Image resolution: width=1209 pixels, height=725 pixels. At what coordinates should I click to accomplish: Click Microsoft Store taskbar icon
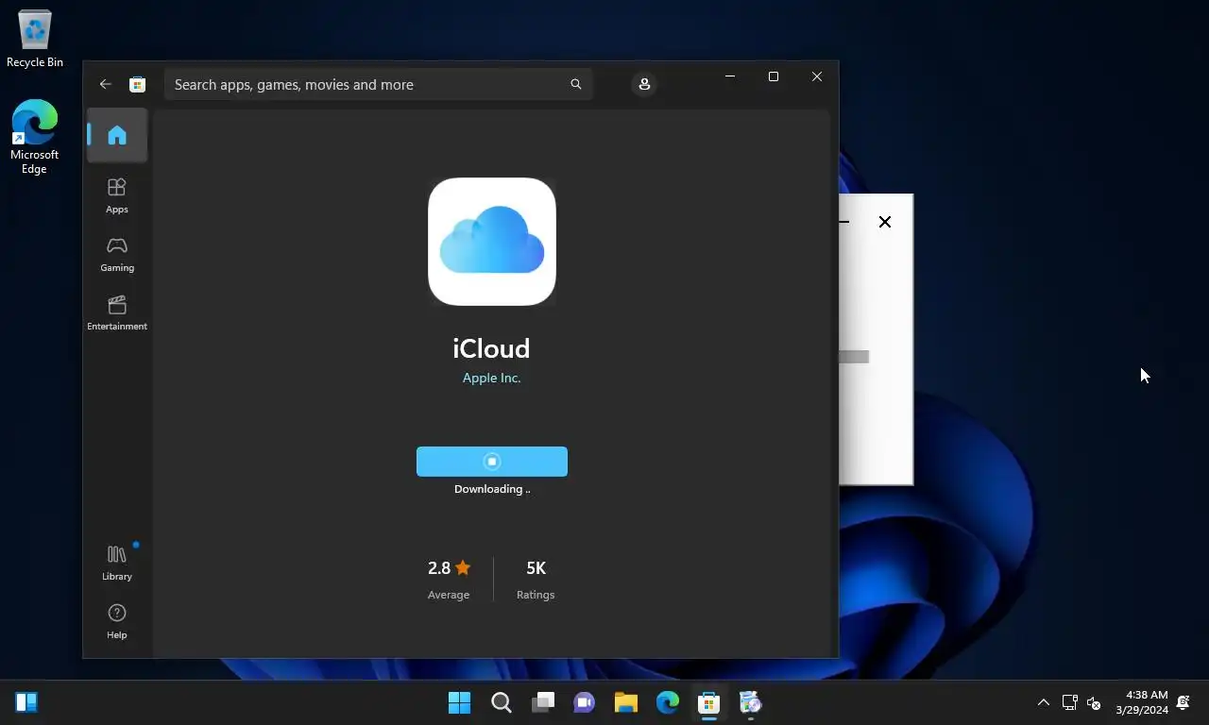coord(709,702)
